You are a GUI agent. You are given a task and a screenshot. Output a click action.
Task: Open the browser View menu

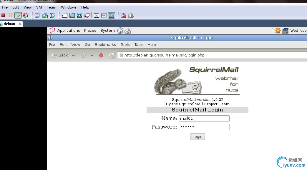tap(76, 45)
